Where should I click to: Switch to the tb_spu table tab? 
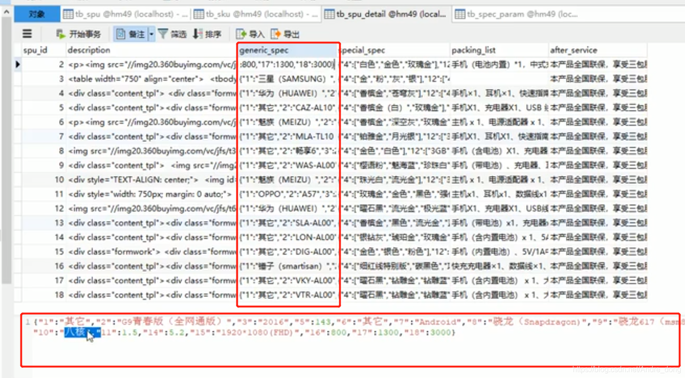coord(126,14)
